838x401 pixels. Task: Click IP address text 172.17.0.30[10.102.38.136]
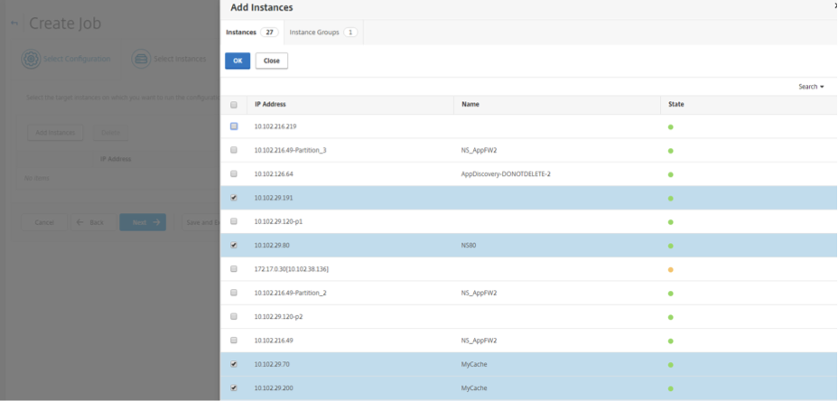click(292, 269)
